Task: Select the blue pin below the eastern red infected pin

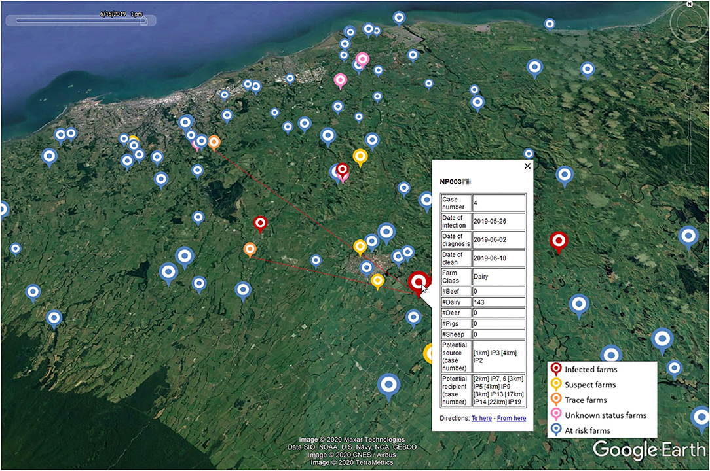Action: (x=579, y=305)
